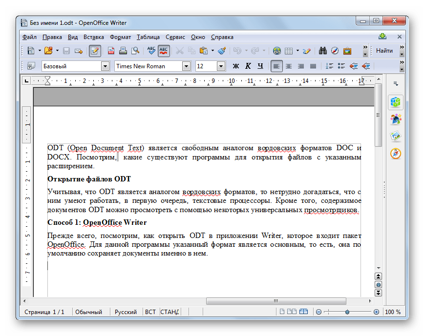The width and height of the screenshot is (425, 336).
Task: Click the Redo arrow icon
Action: [x=255, y=51]
